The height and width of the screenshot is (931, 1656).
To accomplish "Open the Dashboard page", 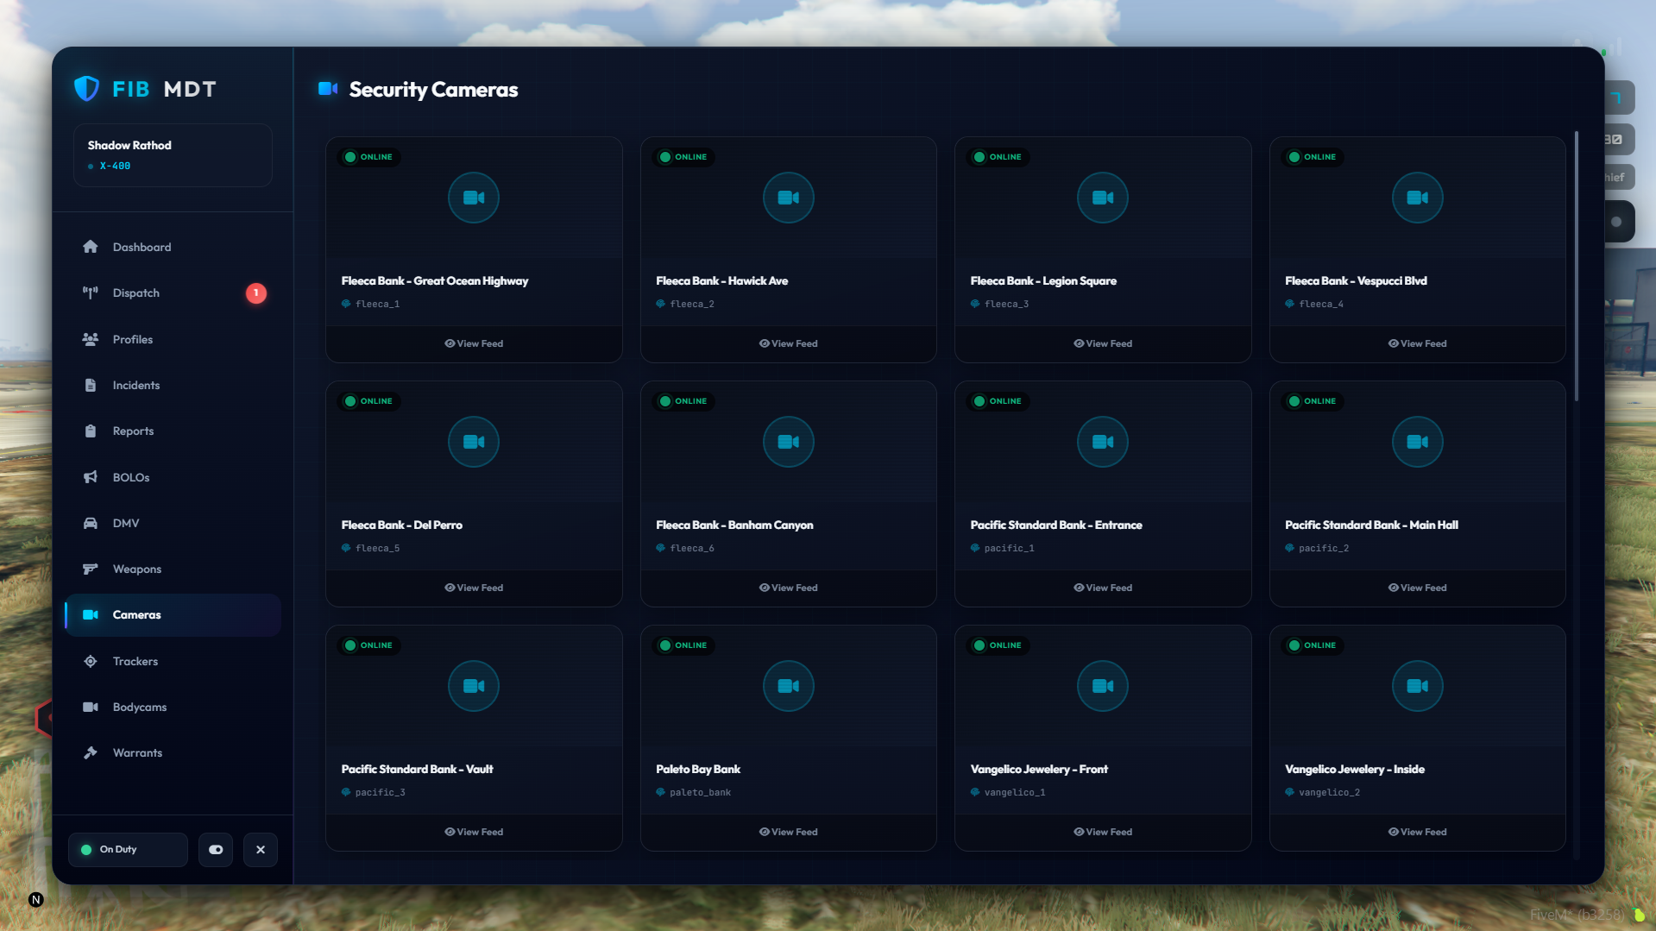I will [142, 248].
